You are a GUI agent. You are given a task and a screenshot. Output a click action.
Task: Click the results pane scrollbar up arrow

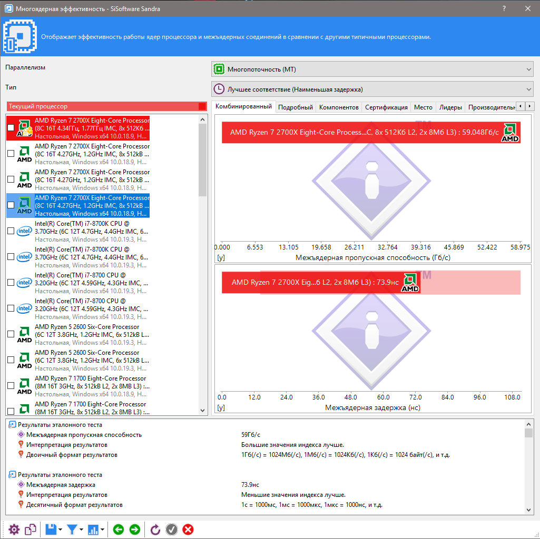pyautogui.click(x=529, y=424)
